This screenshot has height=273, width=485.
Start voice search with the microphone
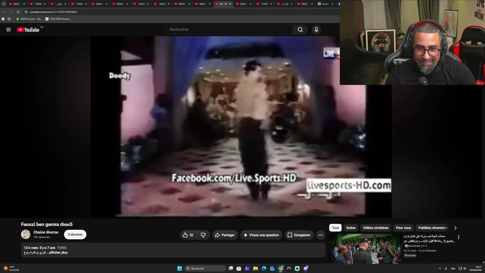316,30
